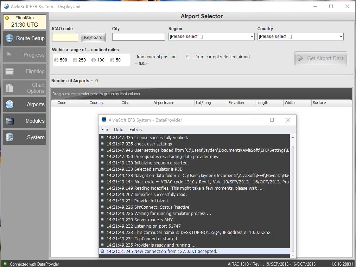Sort by the Surface column header
The width and height of the screenshot is (356, 267).
click(332, 103)
